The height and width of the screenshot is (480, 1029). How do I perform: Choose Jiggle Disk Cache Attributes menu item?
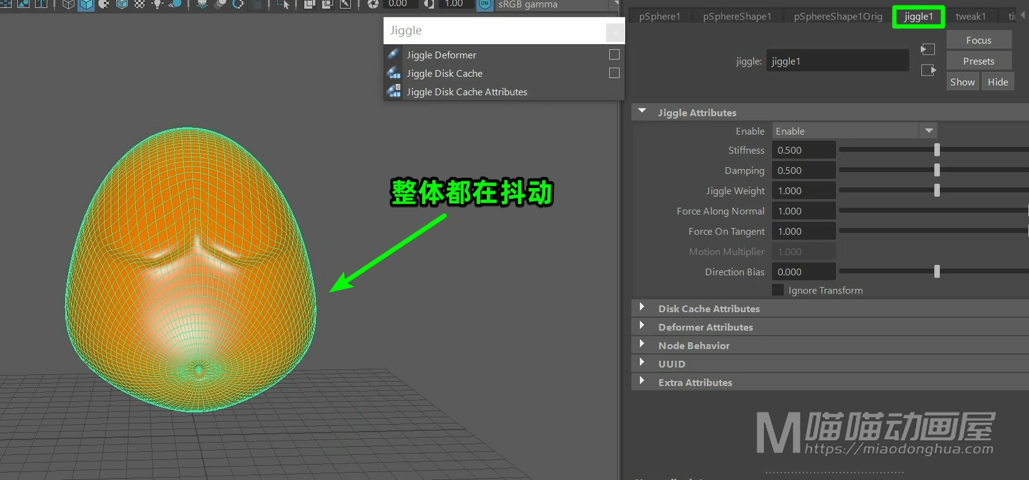coord(467,92)
